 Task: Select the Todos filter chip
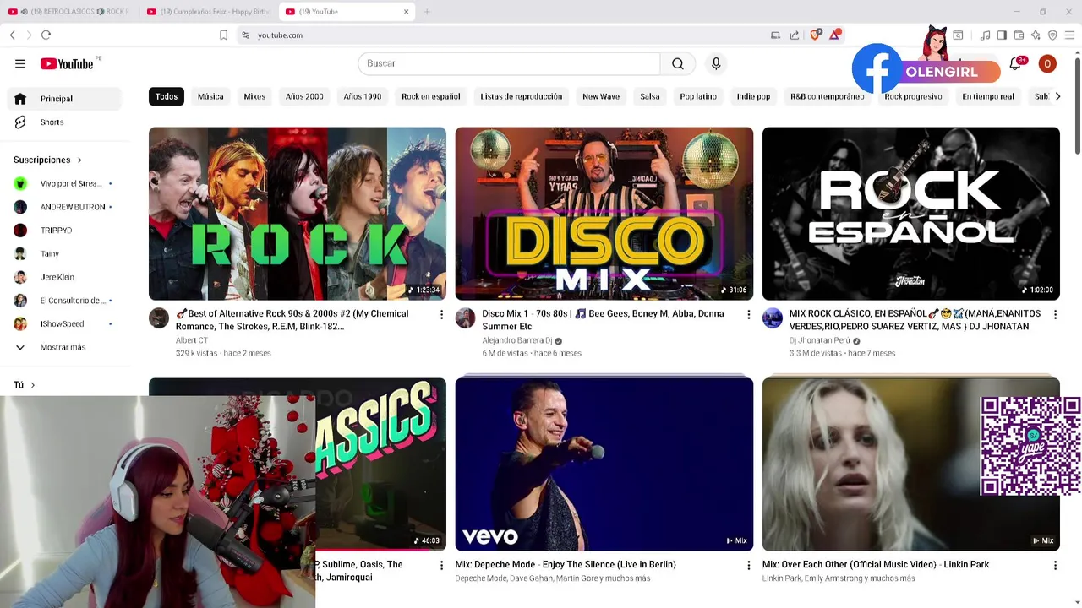(167, 96)
